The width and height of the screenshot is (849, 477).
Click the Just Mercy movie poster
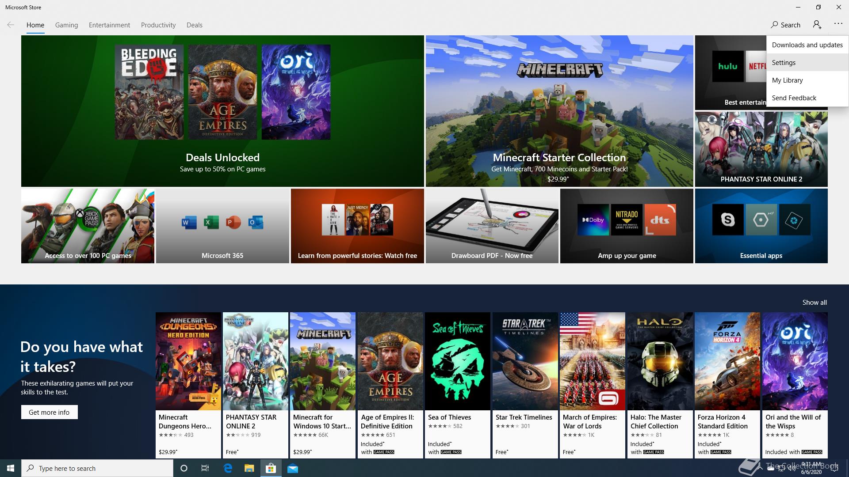[x=357, y=220]
